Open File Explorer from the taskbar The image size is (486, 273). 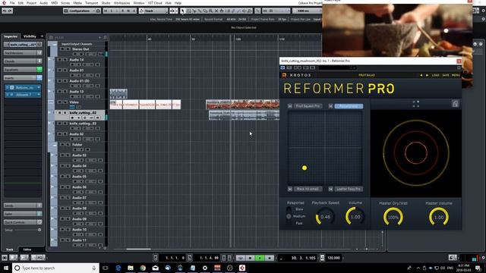coord(131,268)
